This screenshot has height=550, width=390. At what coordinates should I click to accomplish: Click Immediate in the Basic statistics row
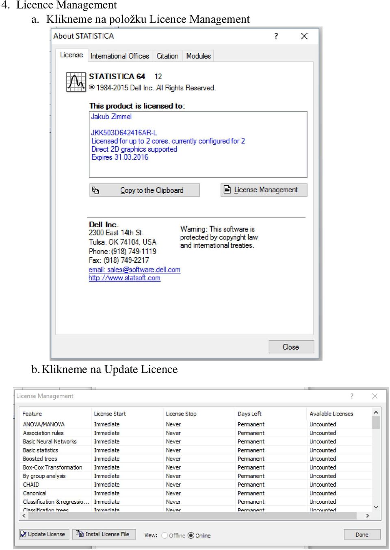click(107, 450)
